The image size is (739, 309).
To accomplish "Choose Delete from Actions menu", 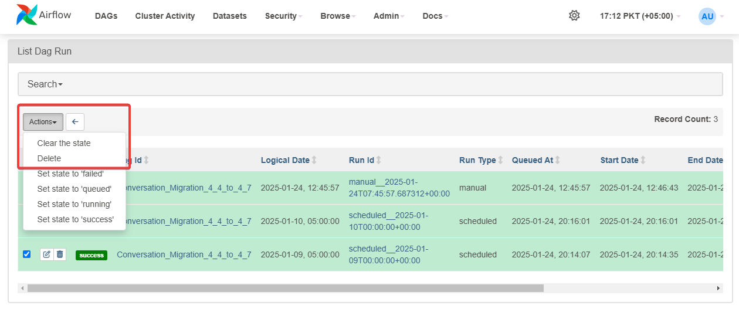I will pos(49,158).
